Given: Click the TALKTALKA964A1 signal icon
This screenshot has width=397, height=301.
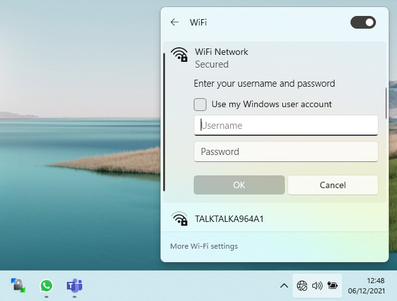Looking at the screenshot, I should coord(179,218).
